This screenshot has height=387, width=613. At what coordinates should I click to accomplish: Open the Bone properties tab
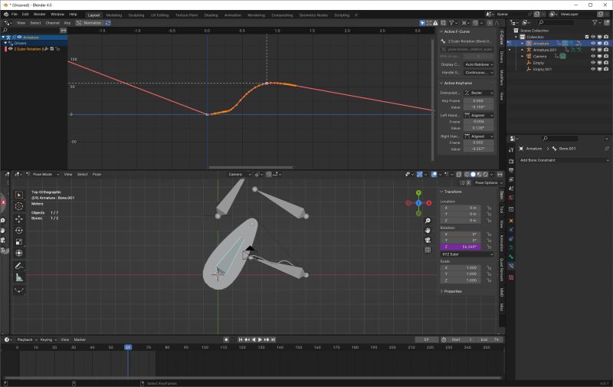click(x=511, y=257)
